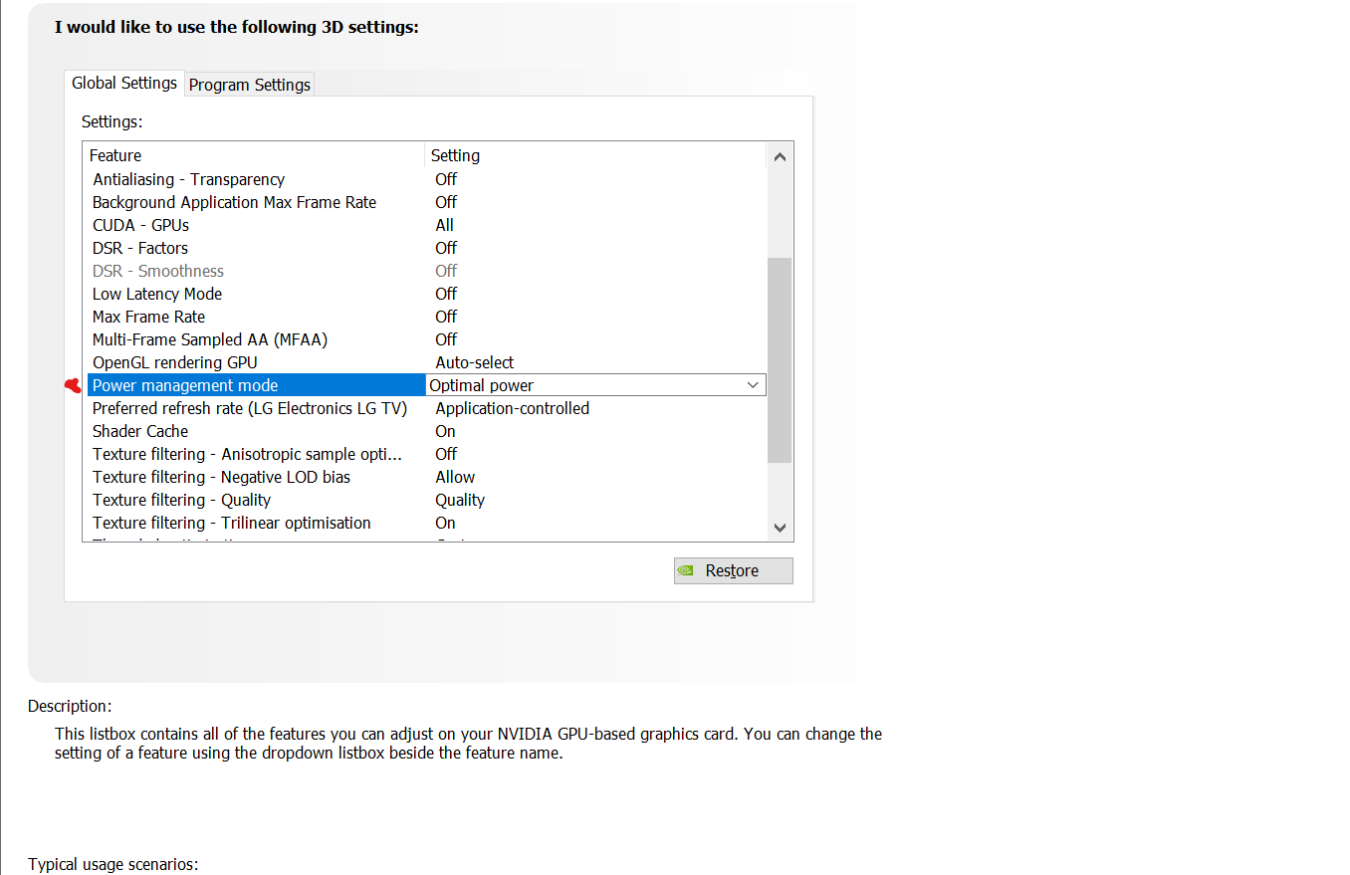Select the Antialiasing - Transparency feature
Screen dimensions: 1350x875
point(188,179)
